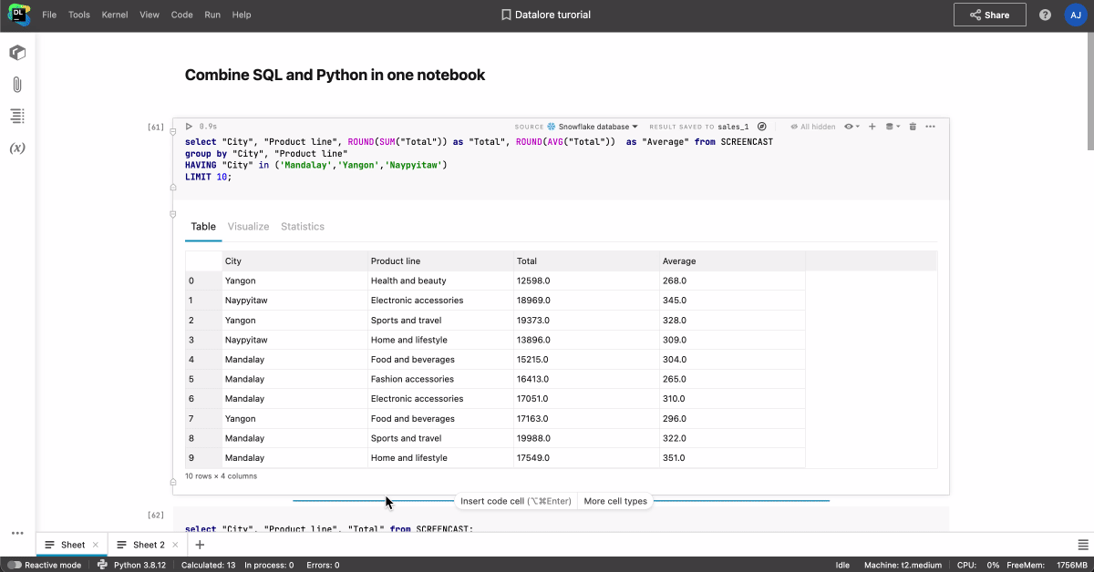Click the Average column header
This screenshot has width=1094, height=572.
(x=732, y=261)
